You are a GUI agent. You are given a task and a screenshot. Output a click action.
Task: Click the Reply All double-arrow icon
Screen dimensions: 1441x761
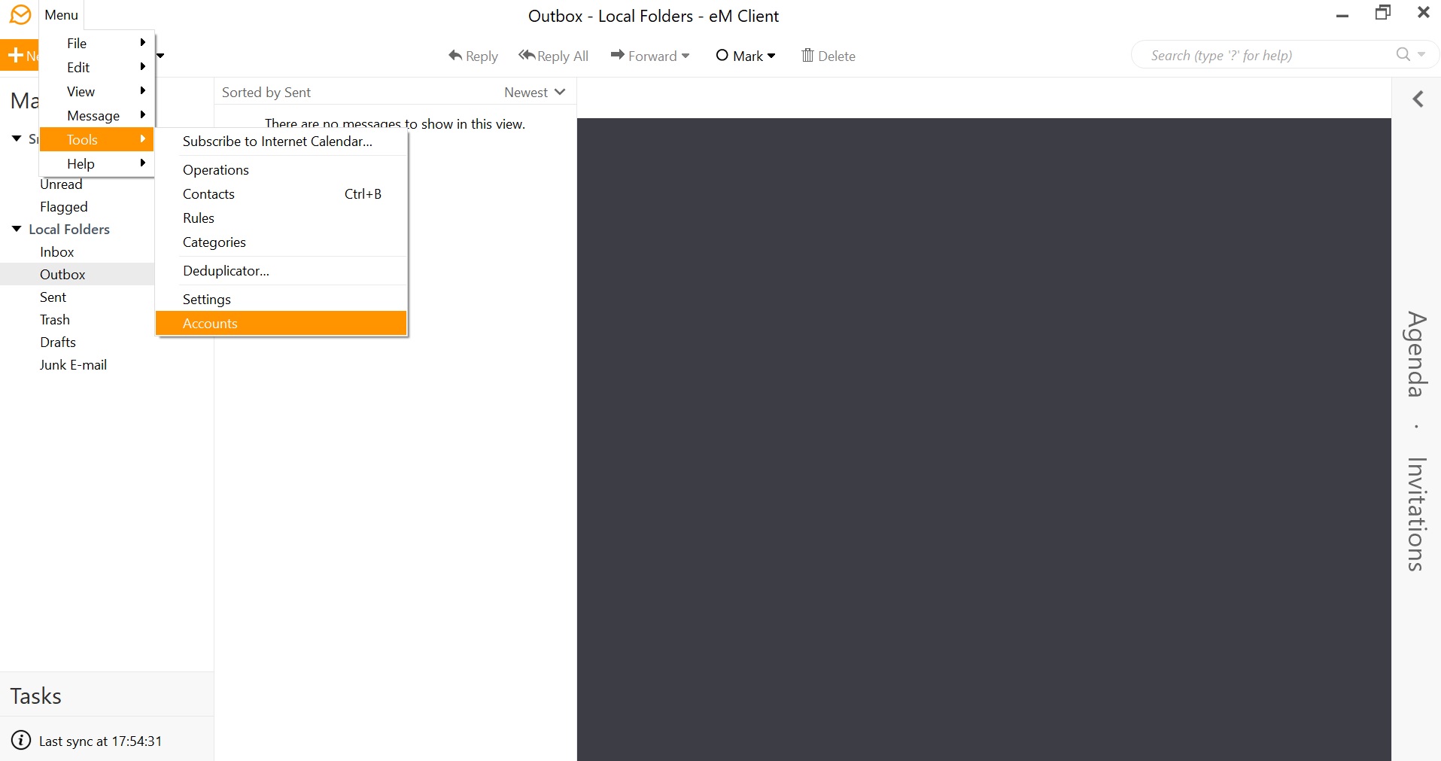click(x=527, y=56)
